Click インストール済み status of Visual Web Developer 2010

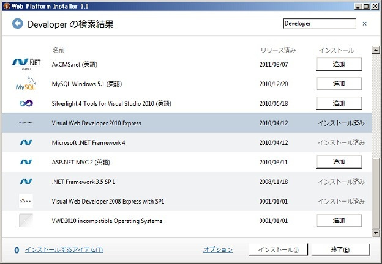(x=341, y=123)
